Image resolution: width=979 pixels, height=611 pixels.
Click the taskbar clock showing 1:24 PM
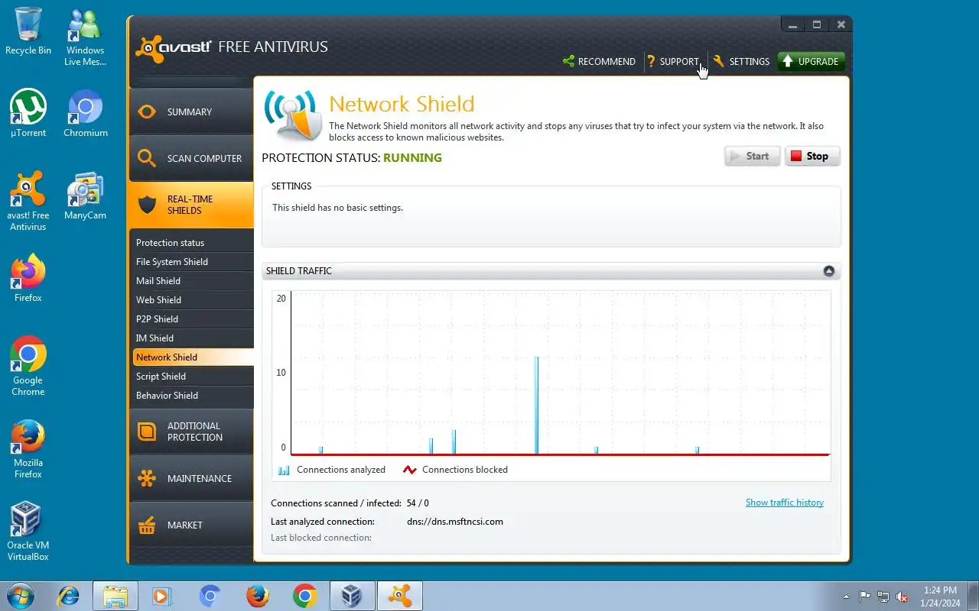(x=940, y=596)
